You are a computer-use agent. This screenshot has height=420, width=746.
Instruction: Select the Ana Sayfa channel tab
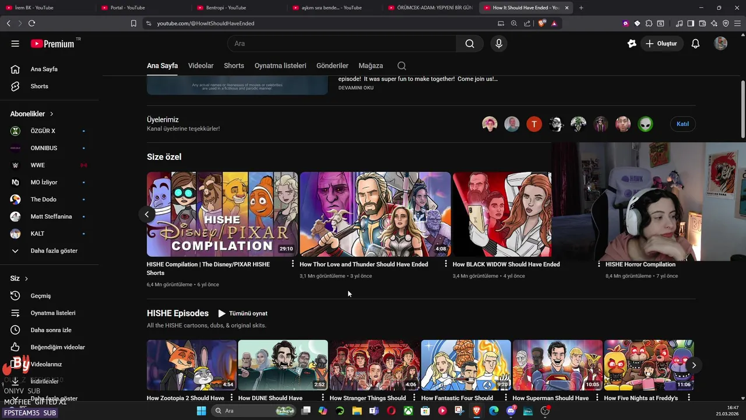(162, 66)
